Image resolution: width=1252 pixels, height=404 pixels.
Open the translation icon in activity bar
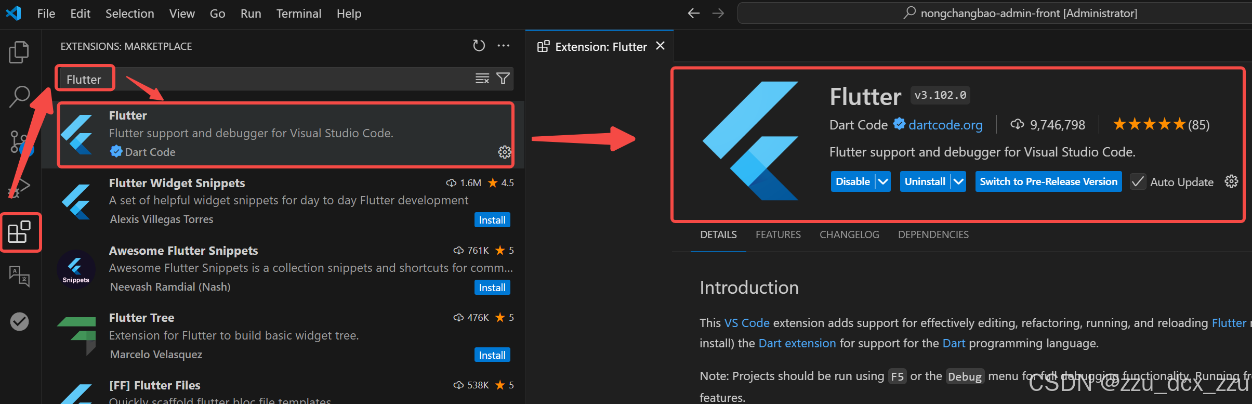click(x=19, y=276)
